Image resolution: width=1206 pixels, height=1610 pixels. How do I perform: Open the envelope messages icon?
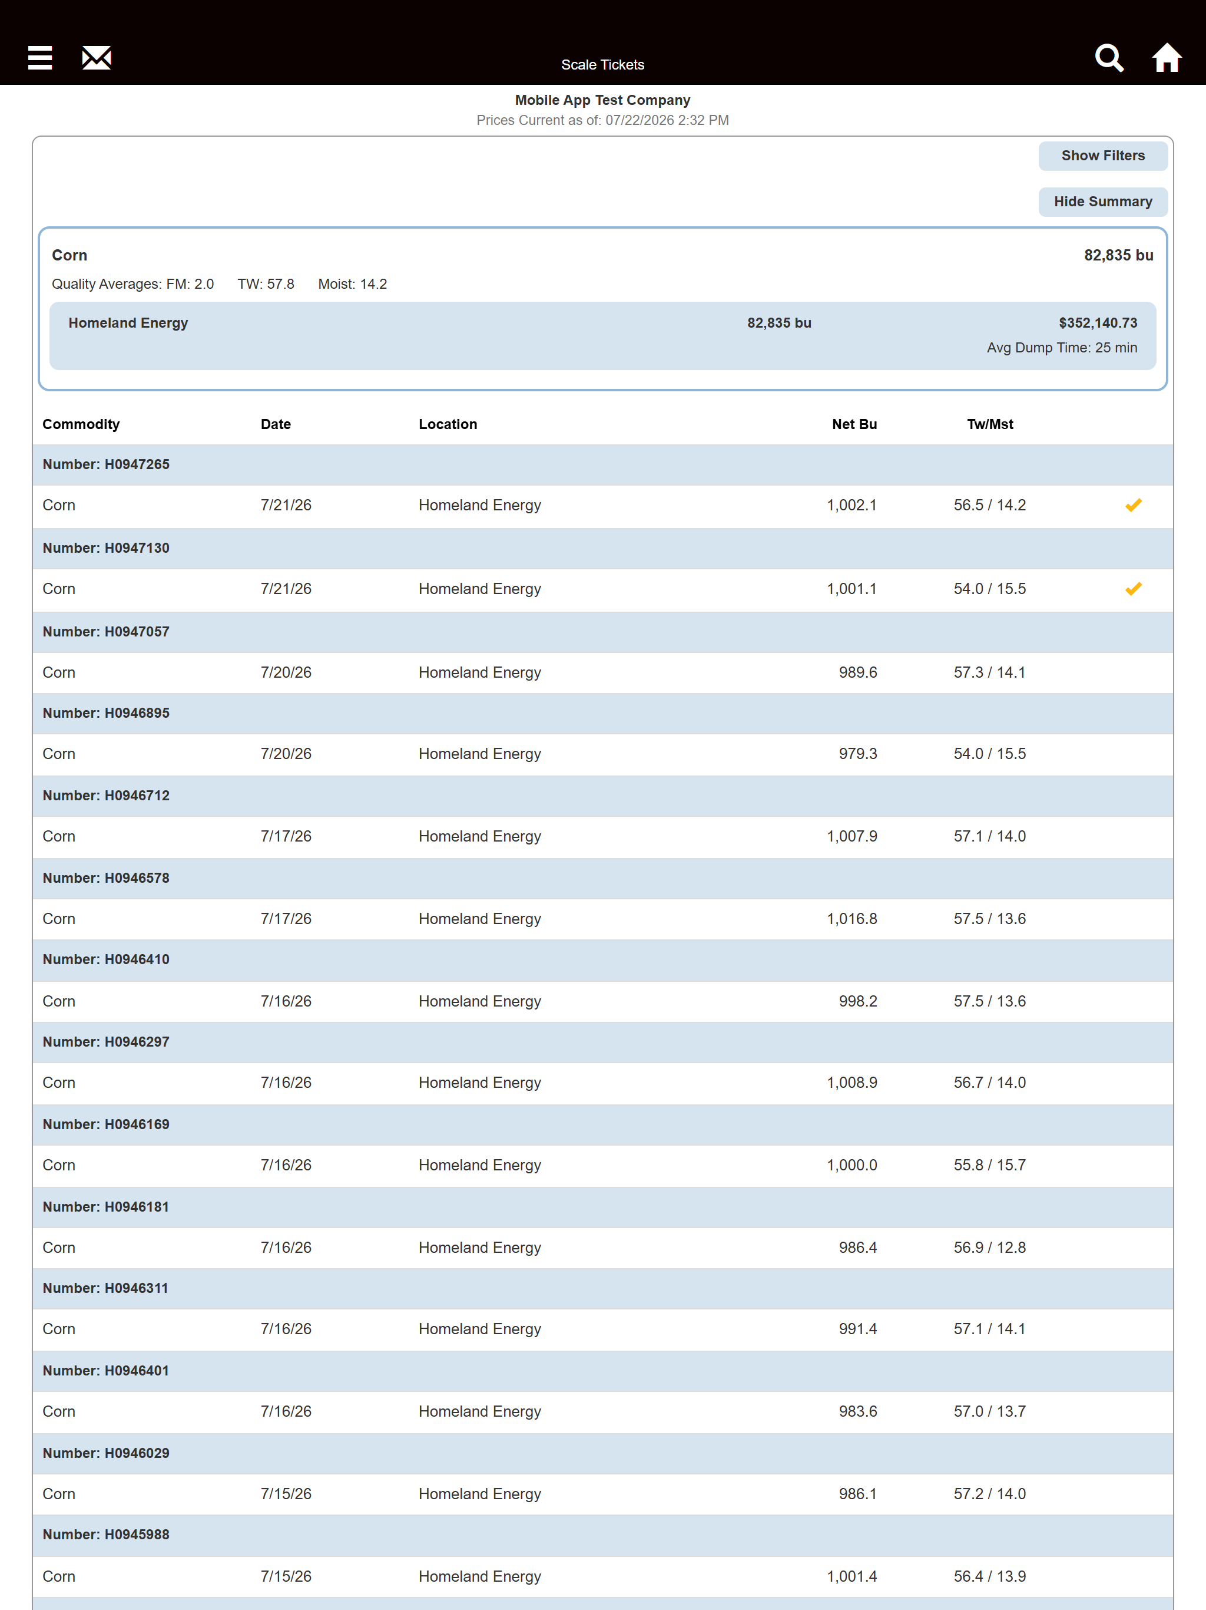point(96,58)
